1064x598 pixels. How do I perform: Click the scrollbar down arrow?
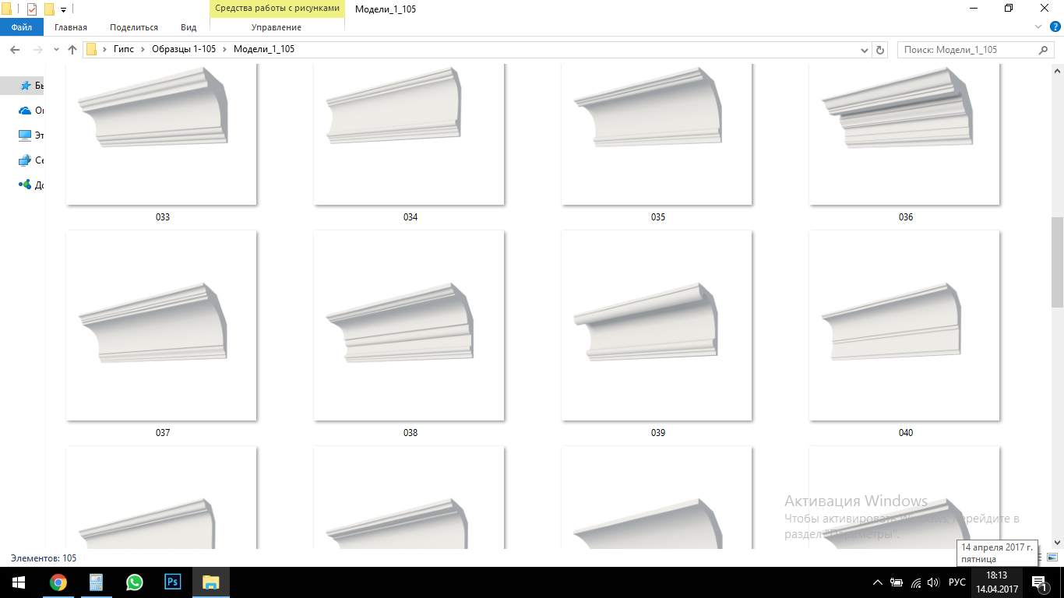coord(1057,543)
